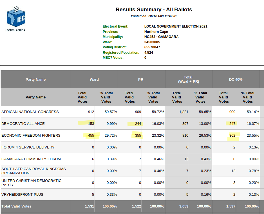Image resolution: width=264 pixels, height=214 pixels.
Task: Click highlighted DA PR votes 244
Action: coord(138,123)
